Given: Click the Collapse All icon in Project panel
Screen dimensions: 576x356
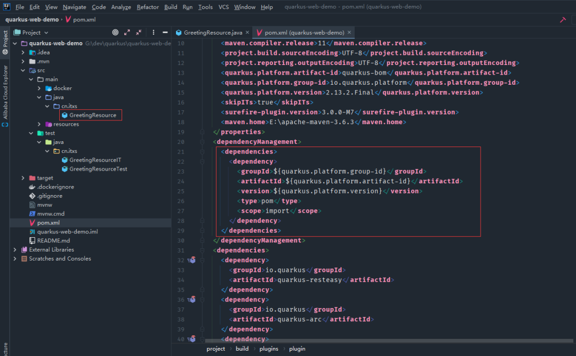Looking at the screenshot, I should [139, 33].
